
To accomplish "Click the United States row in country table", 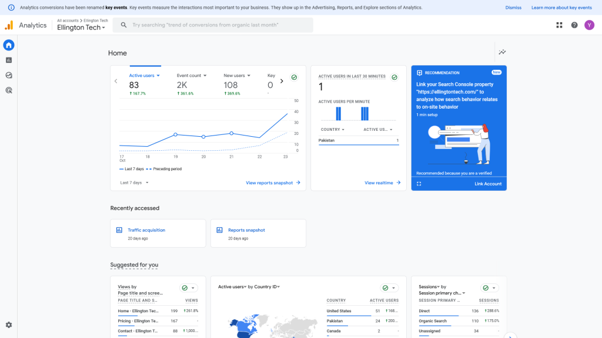I will pyautogui.click(x=362, y=311).
